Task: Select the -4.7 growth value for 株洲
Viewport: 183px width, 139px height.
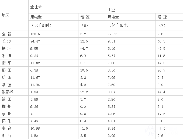Action: click(84, 49)
